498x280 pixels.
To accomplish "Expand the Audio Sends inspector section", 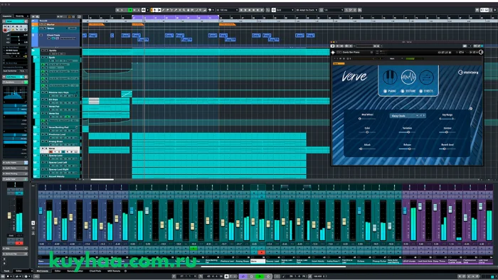I will pos(15,168).
